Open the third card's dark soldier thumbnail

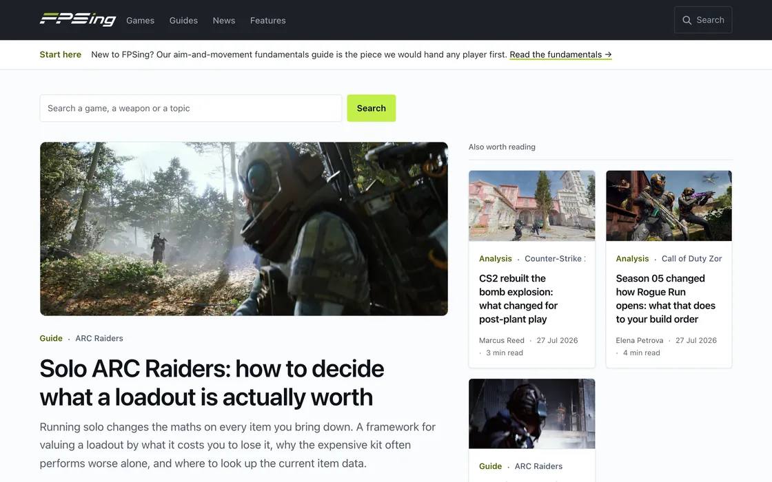coord(531,414)
